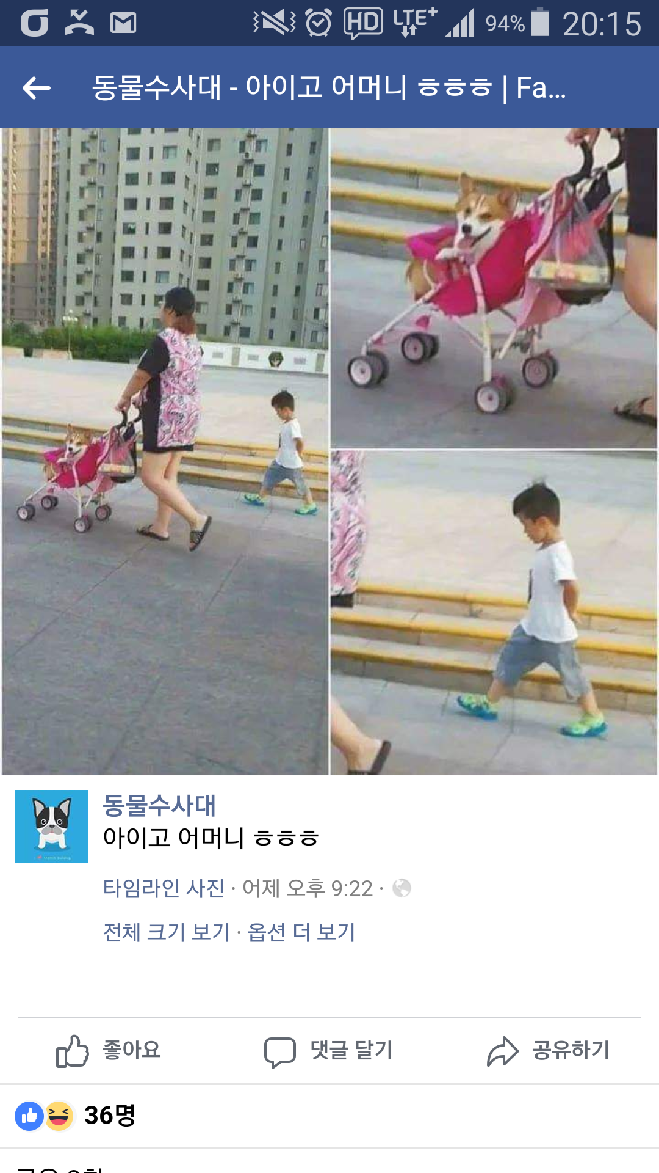The height and width of the screenshot is (1173, 659).
Task: Tap the thumbs-up 좋아요 icon
Action: 73,1051
